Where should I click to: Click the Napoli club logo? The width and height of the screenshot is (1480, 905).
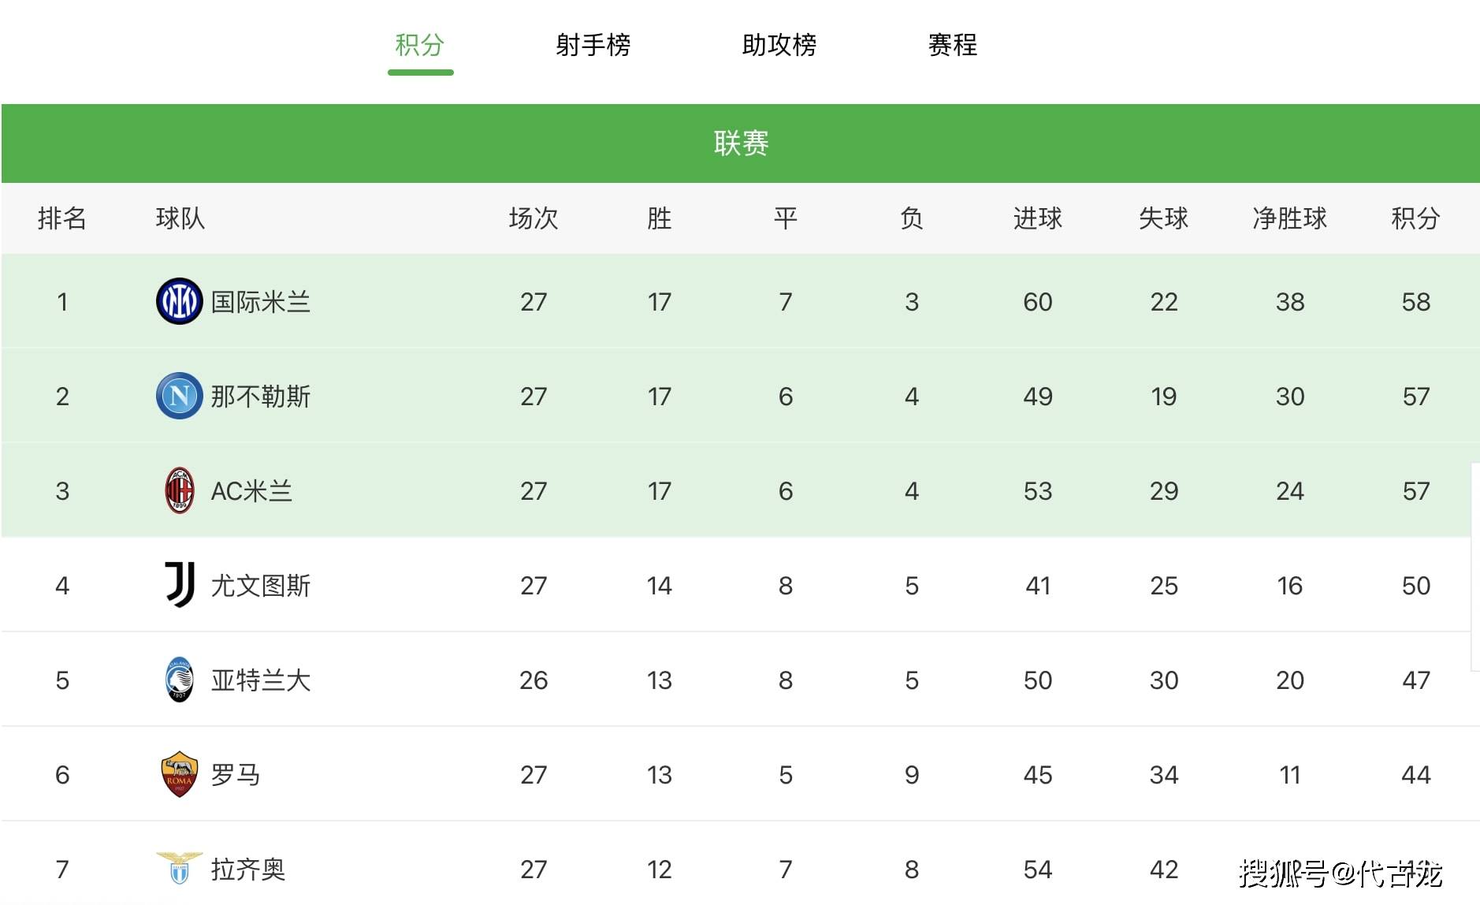[x=180, y=396]
